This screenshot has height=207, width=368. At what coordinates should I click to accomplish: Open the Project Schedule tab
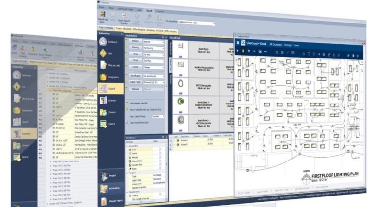[105, 28]
